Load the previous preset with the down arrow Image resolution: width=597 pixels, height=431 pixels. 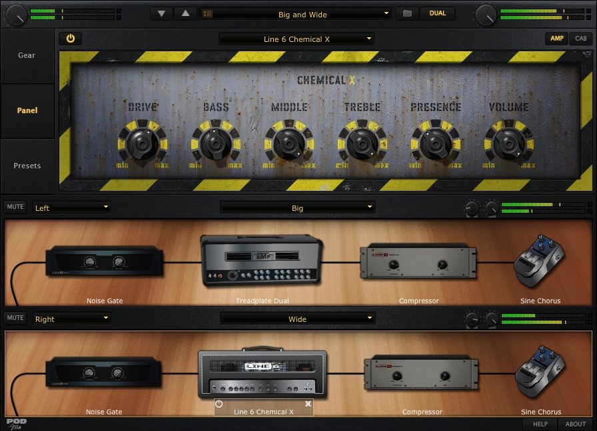pos(161,14)
